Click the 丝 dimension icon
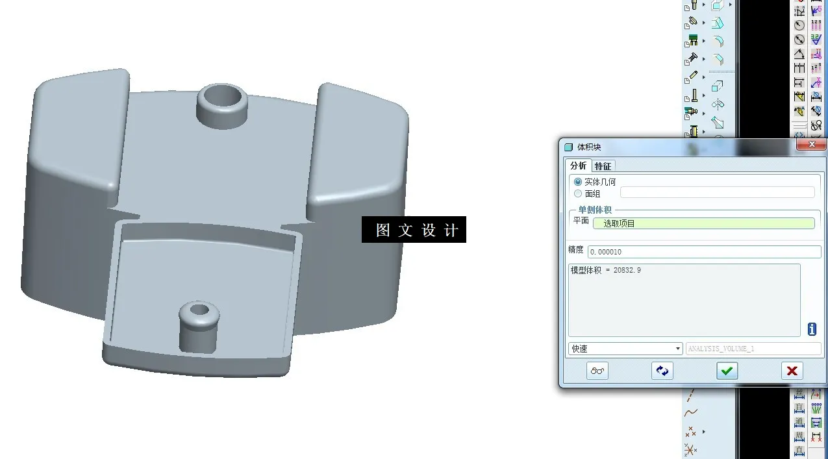 point(799,394)
